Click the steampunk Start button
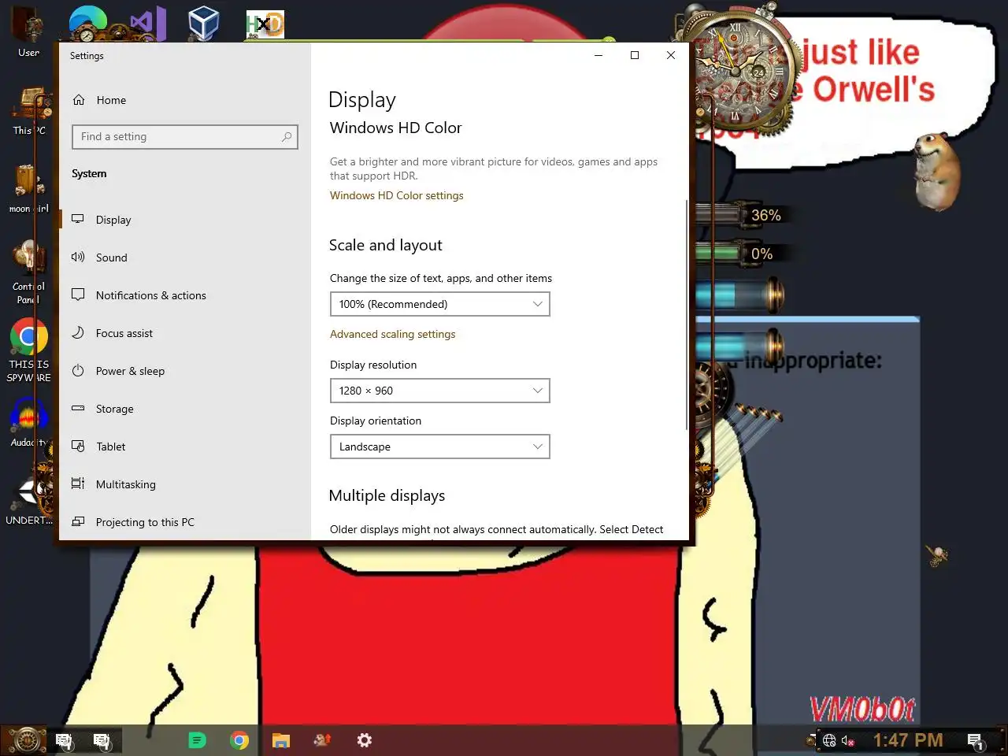This screenshot has width=1008, height=756. pyautogui.click(x=26, y=740)
